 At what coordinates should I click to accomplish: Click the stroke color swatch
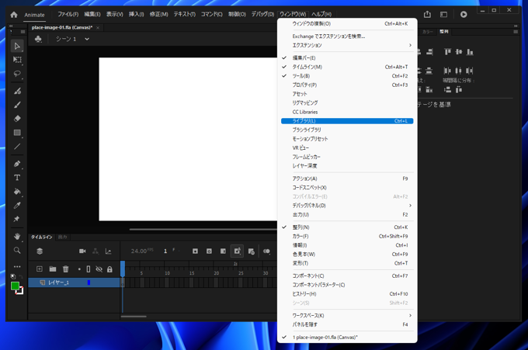(x=20, y=290)
